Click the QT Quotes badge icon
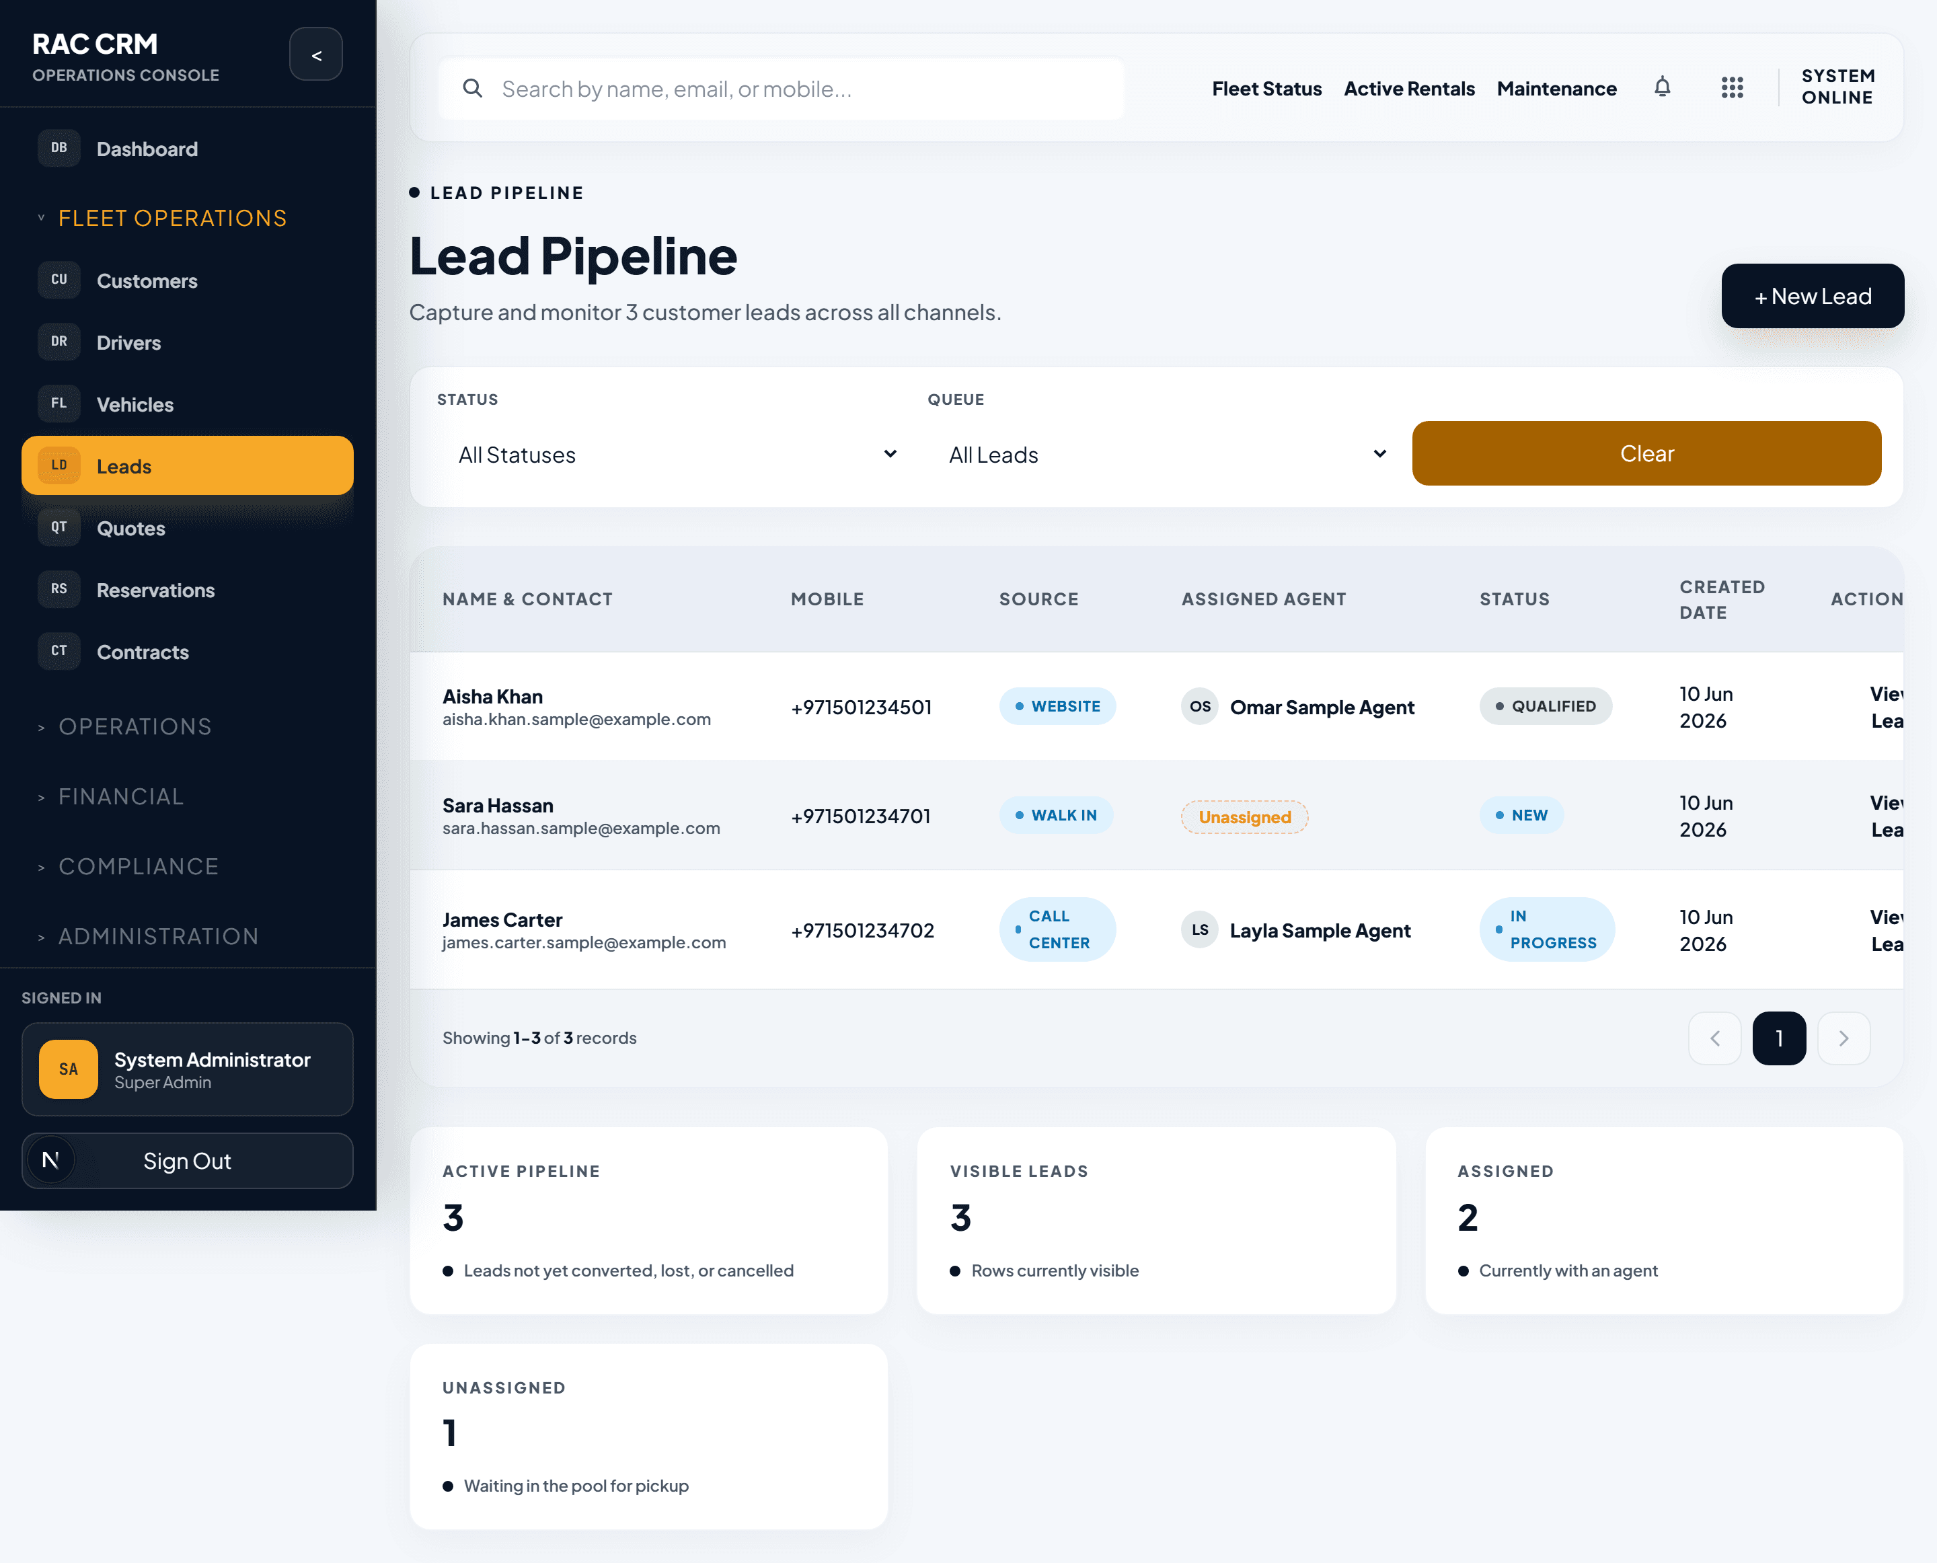 (x=59, y=527)
